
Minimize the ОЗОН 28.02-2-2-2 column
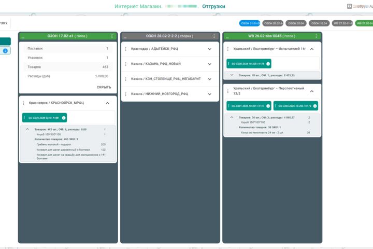click(125, 37)
